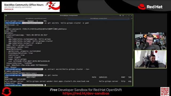
Task: Click the 'oc extract secret/hello-gitops-cluster' command
Action: point(67,69)
